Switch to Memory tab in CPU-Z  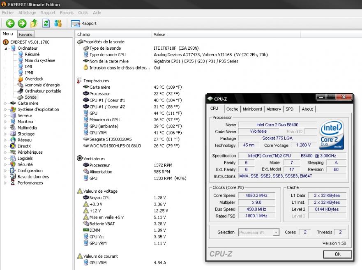coord(274,109)
